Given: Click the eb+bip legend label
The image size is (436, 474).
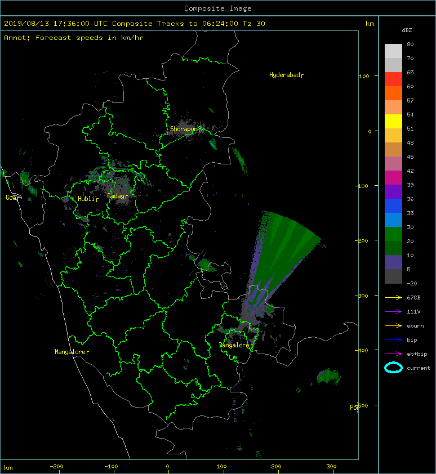Looking at the screenshot, I should pyautogui.click(x=417, y=354).
